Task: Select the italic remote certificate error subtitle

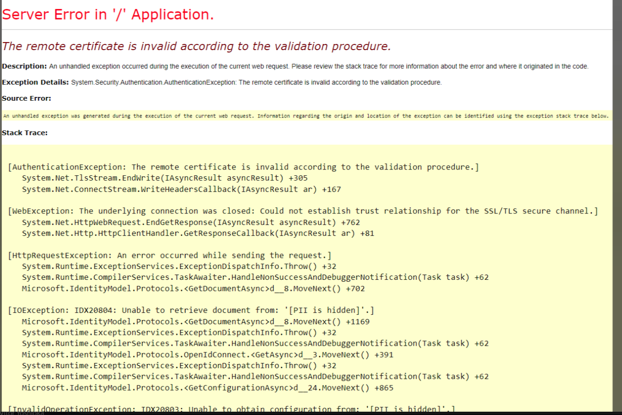Action: (196, 46)
